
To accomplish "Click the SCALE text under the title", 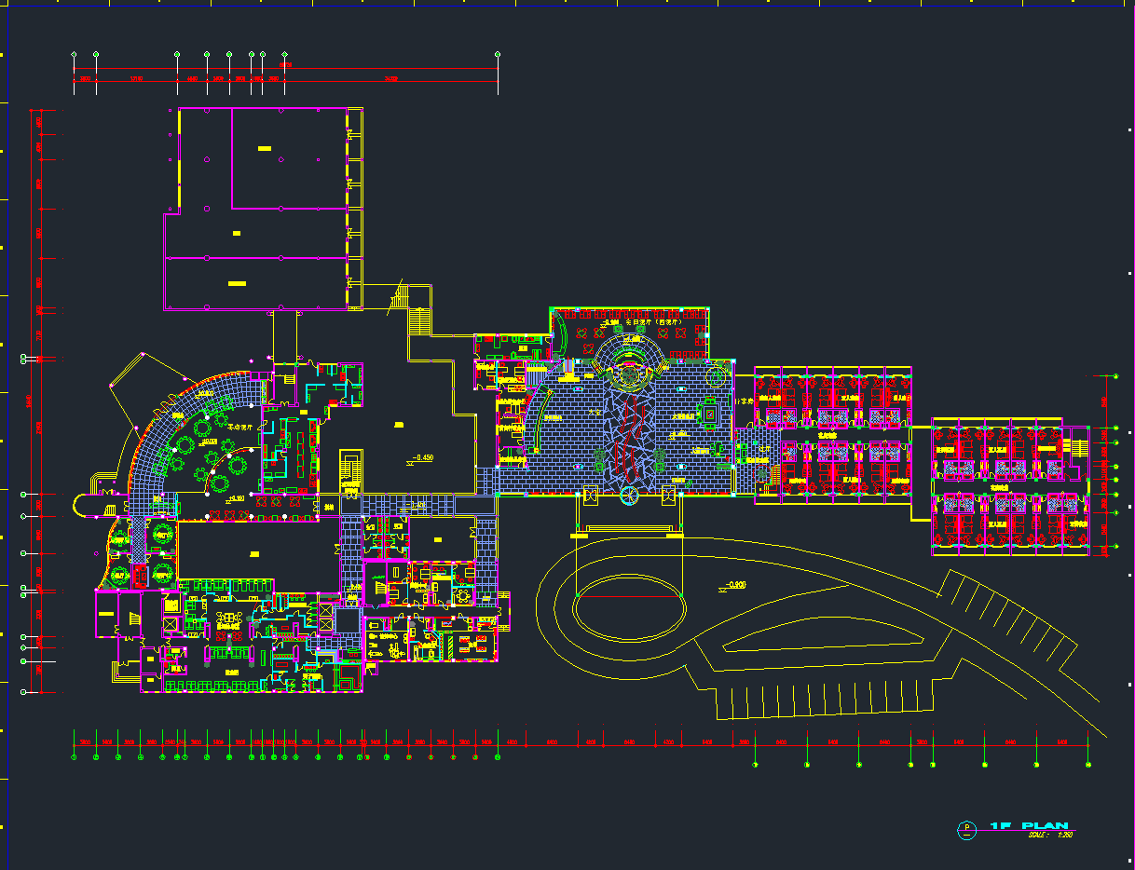I will click(x=1050, y=836).
